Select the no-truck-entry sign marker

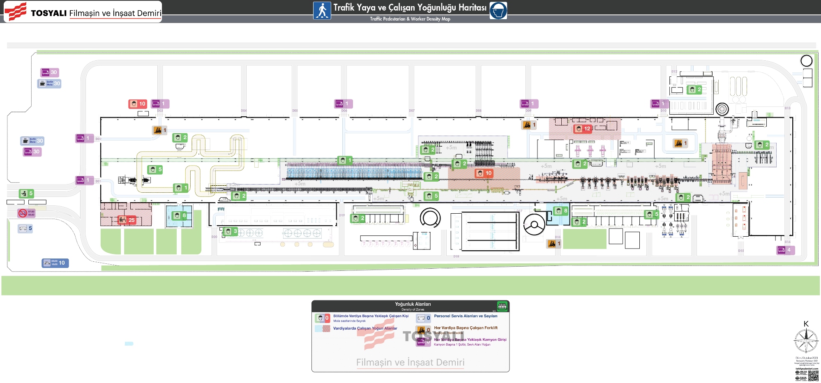point(26,213)
